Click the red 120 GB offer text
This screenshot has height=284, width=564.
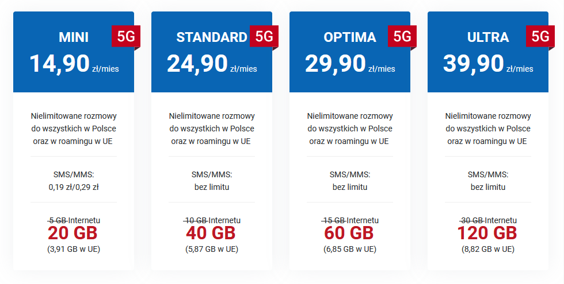(x=487, y=234)
